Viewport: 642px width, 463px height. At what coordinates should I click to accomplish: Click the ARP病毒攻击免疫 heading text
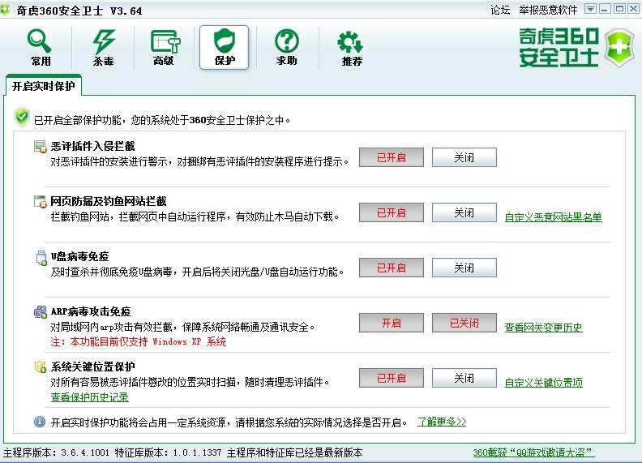pyautogui.click(x=91, y=312)
